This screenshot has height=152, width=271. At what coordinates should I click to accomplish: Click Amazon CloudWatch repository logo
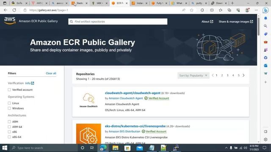pyautogui.click(x=88, y=100)
